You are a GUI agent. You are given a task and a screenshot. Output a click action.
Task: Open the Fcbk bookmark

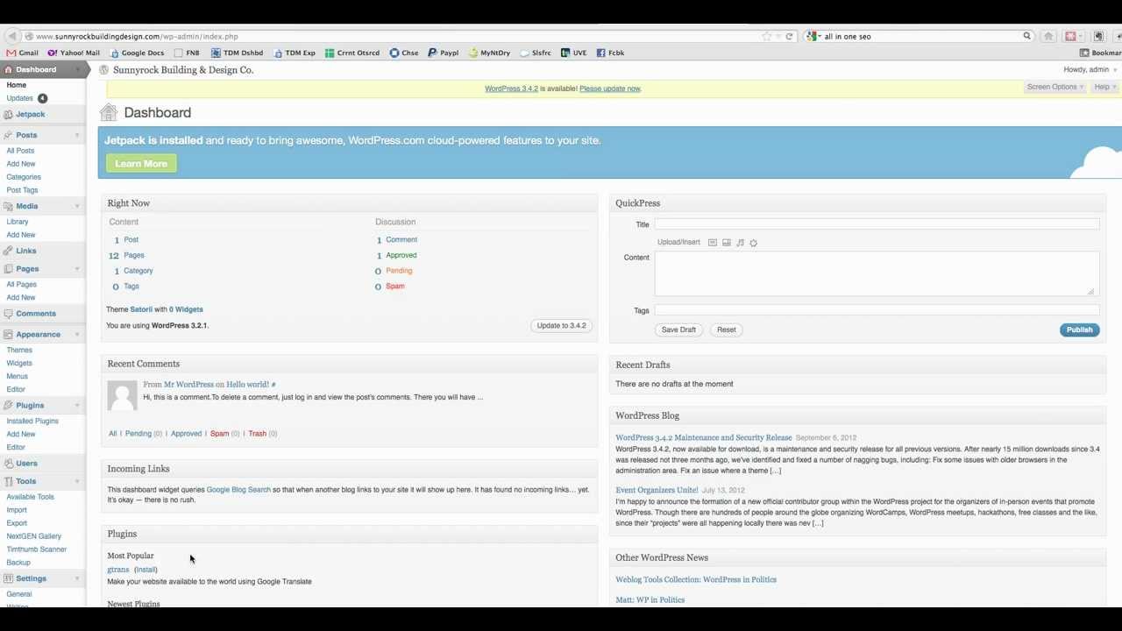[610, 53]
